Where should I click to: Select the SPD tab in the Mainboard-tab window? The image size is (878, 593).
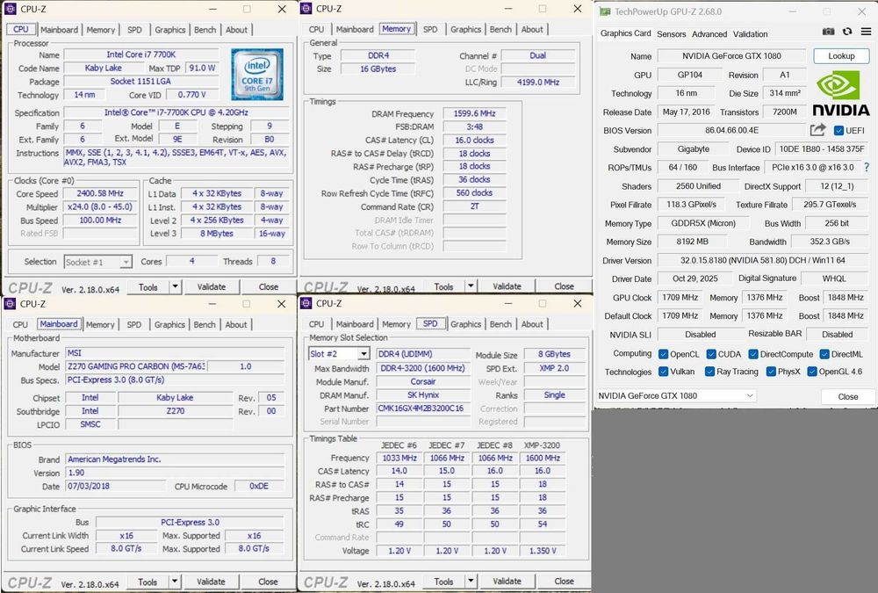click(x=133, y=324)
